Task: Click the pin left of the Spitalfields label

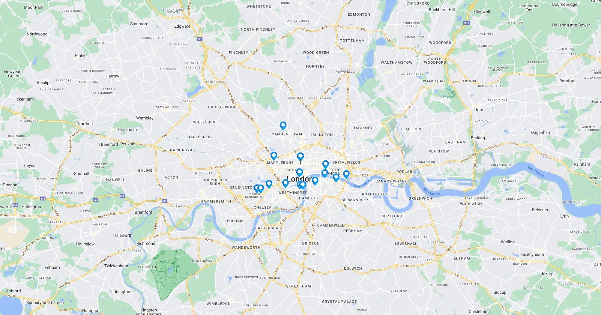Action: (x=325, y=164)
